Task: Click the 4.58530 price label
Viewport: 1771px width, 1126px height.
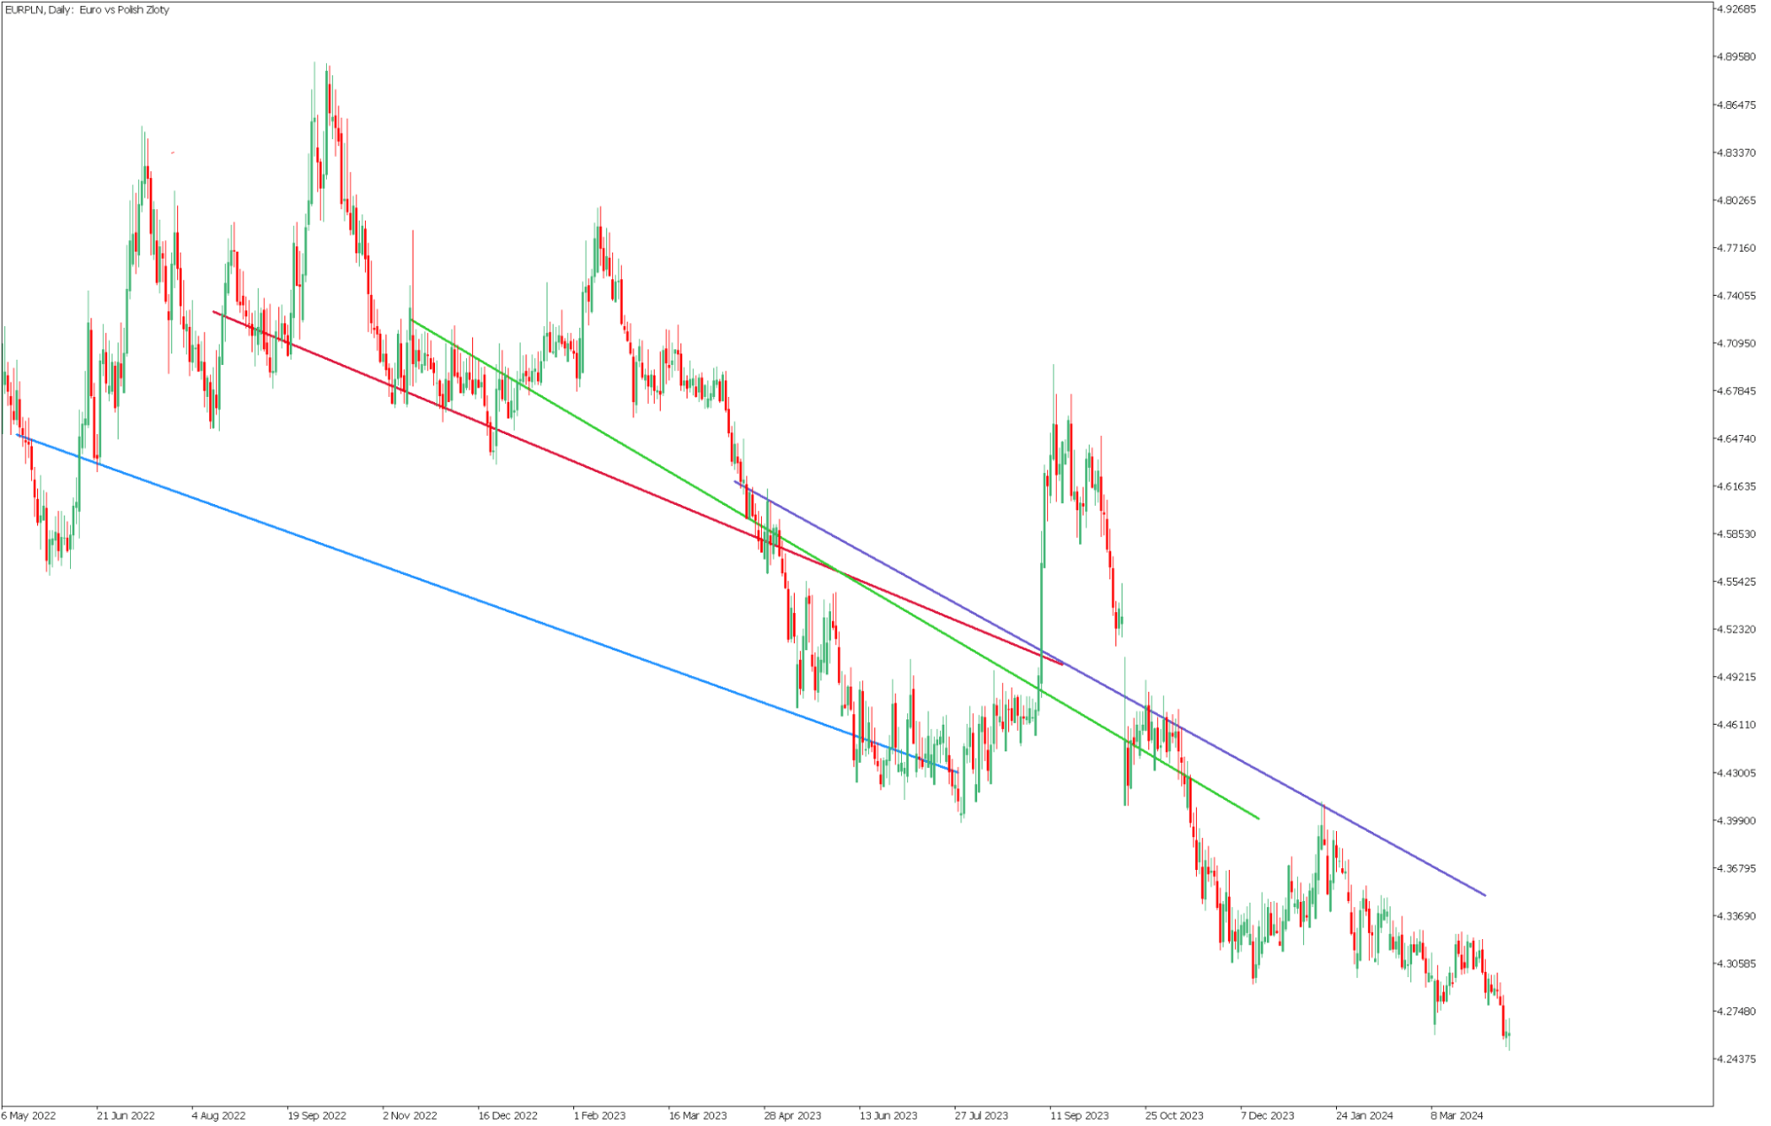Action: tap(1736, 534)
